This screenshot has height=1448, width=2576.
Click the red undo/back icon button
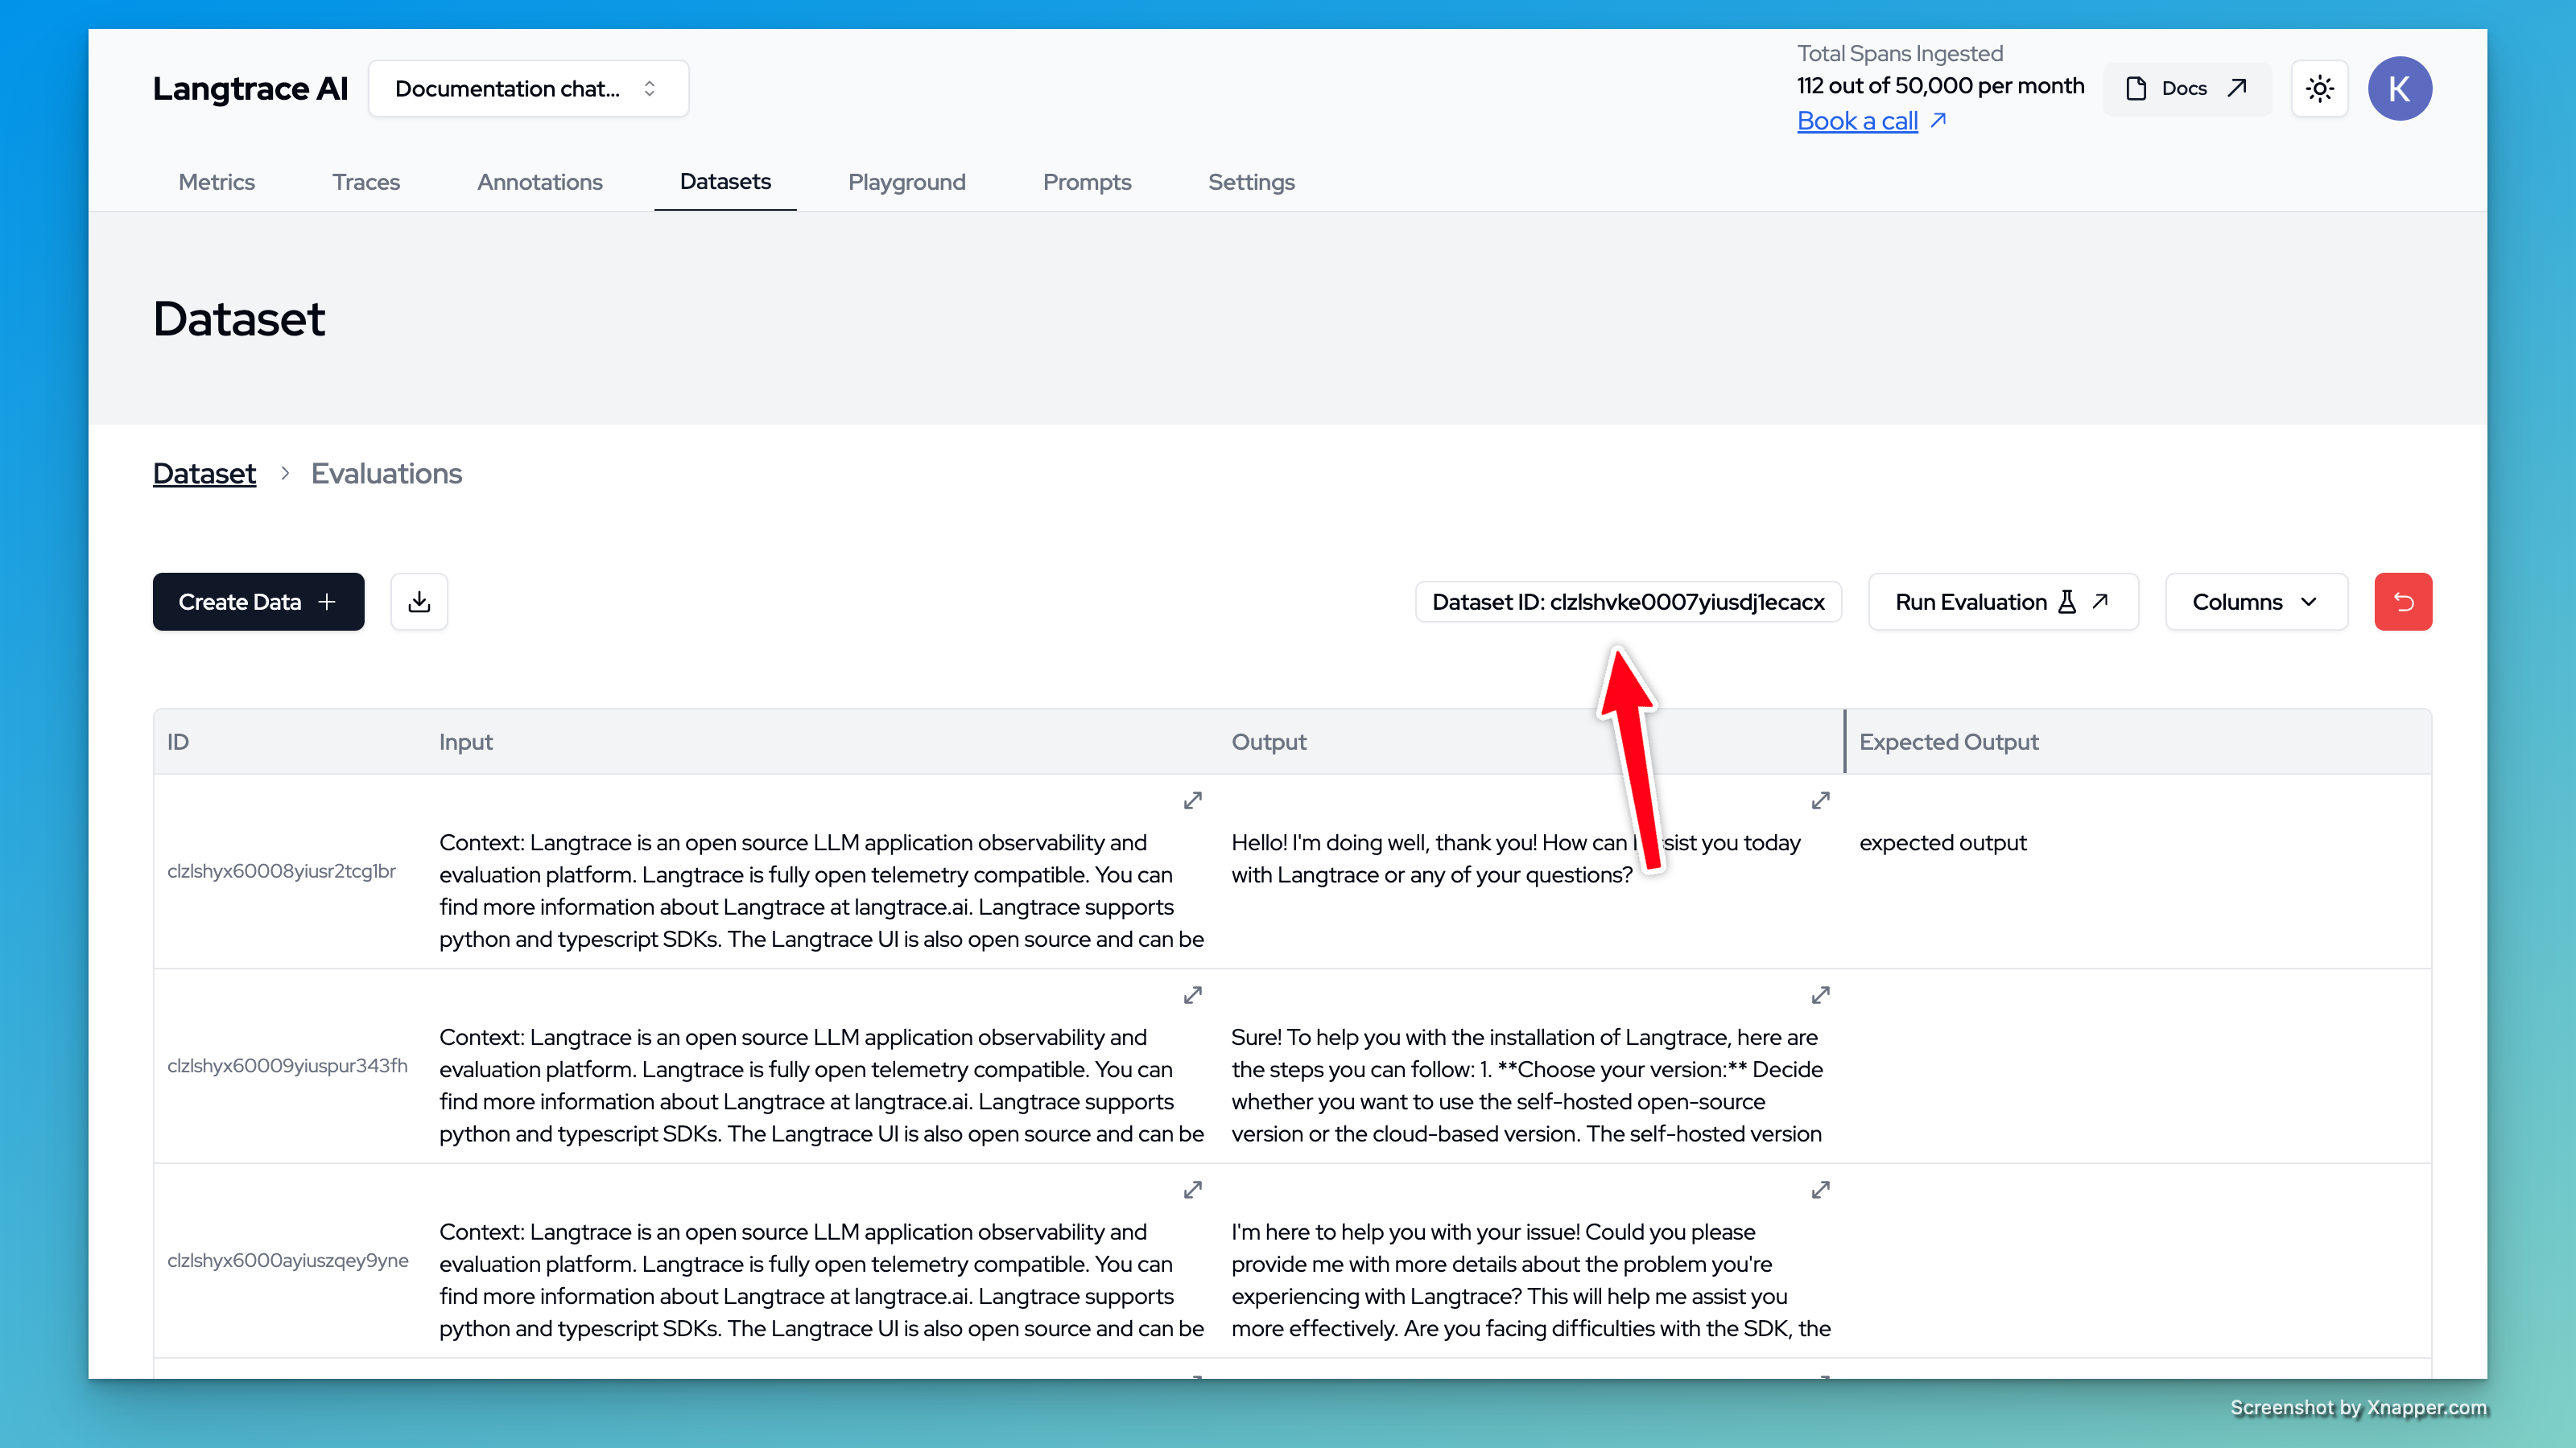click(x=2402, y=602)
